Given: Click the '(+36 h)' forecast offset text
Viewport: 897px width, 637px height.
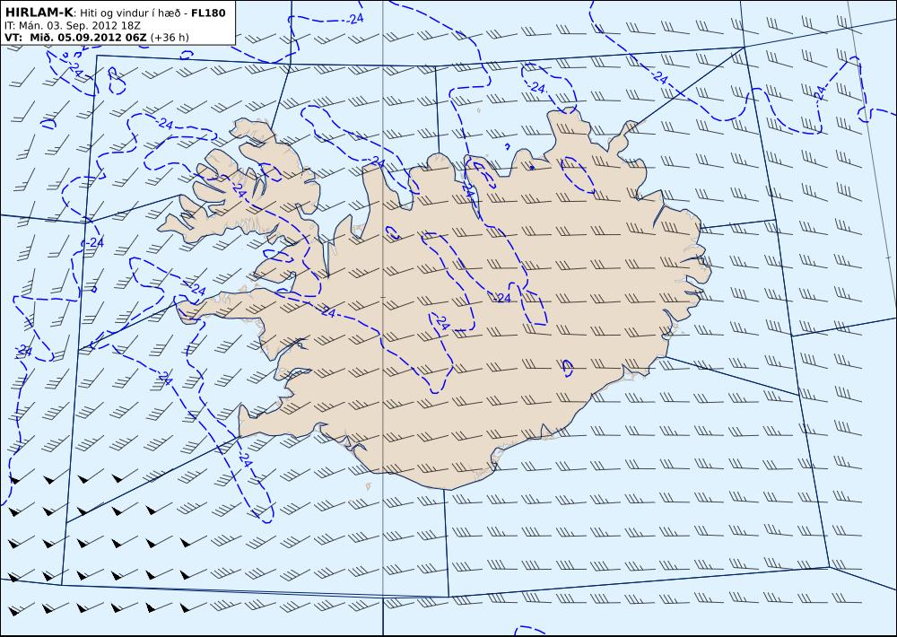Looking at the screenshot, I should click(x=170, y=38).
